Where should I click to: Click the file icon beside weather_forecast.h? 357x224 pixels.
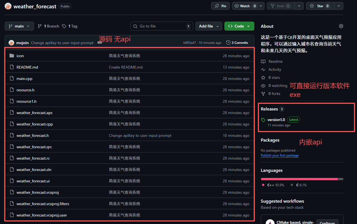click(12, 135)
